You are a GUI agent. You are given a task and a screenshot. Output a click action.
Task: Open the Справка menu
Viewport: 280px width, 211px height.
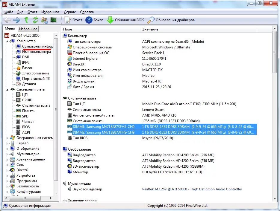87,12
